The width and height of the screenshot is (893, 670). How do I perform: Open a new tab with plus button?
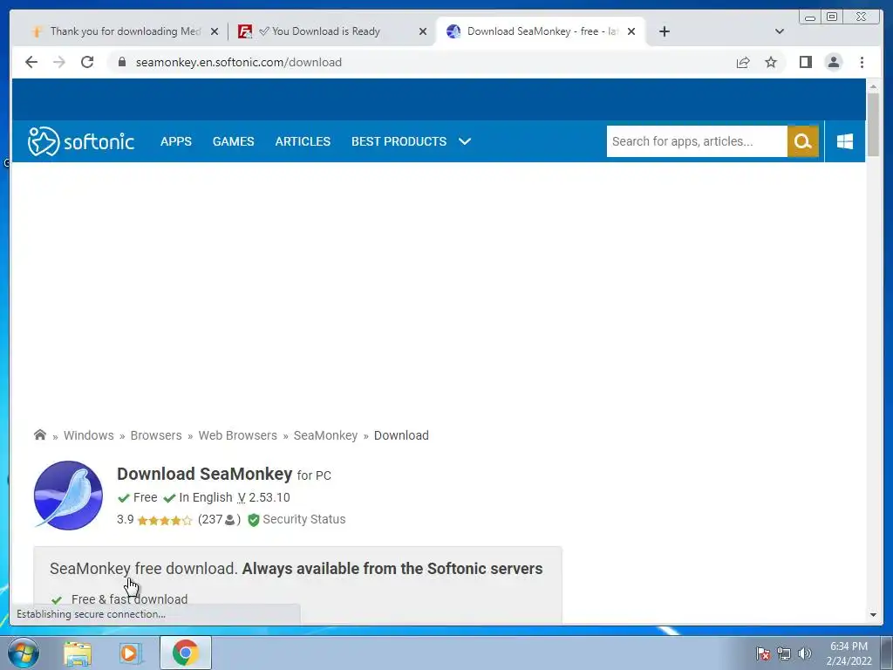[664, 31]
